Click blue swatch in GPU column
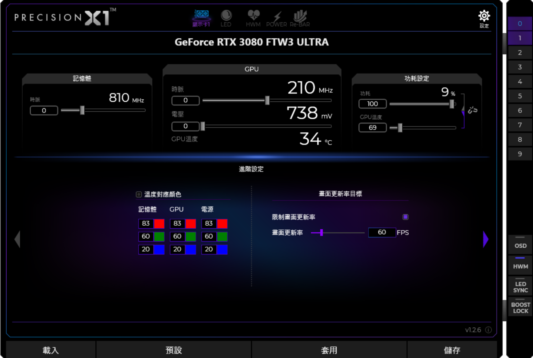Screen dimensions: 533x358 tap(191, 249)
